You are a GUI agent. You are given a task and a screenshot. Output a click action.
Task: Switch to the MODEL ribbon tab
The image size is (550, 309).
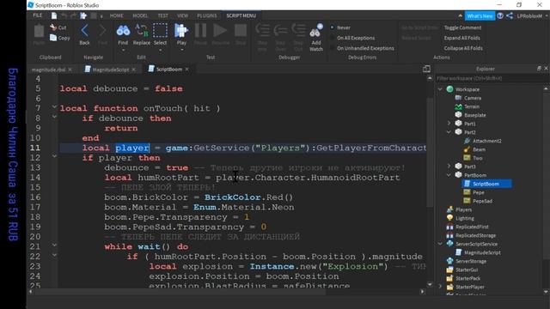(140, 15)
